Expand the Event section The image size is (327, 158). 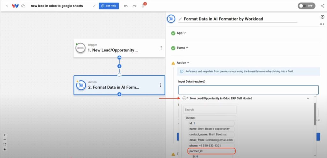182,48
